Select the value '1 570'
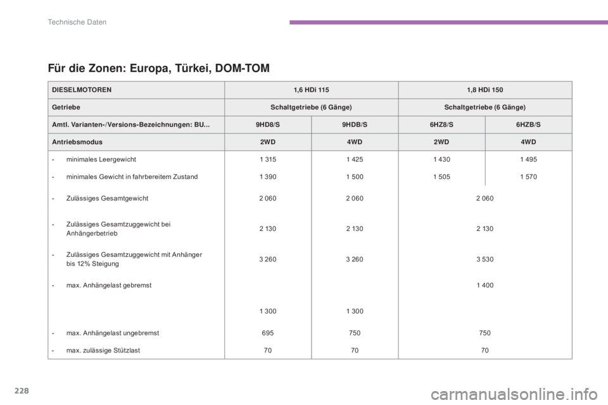The image size is (608, 405). click(x=528, y=177)
